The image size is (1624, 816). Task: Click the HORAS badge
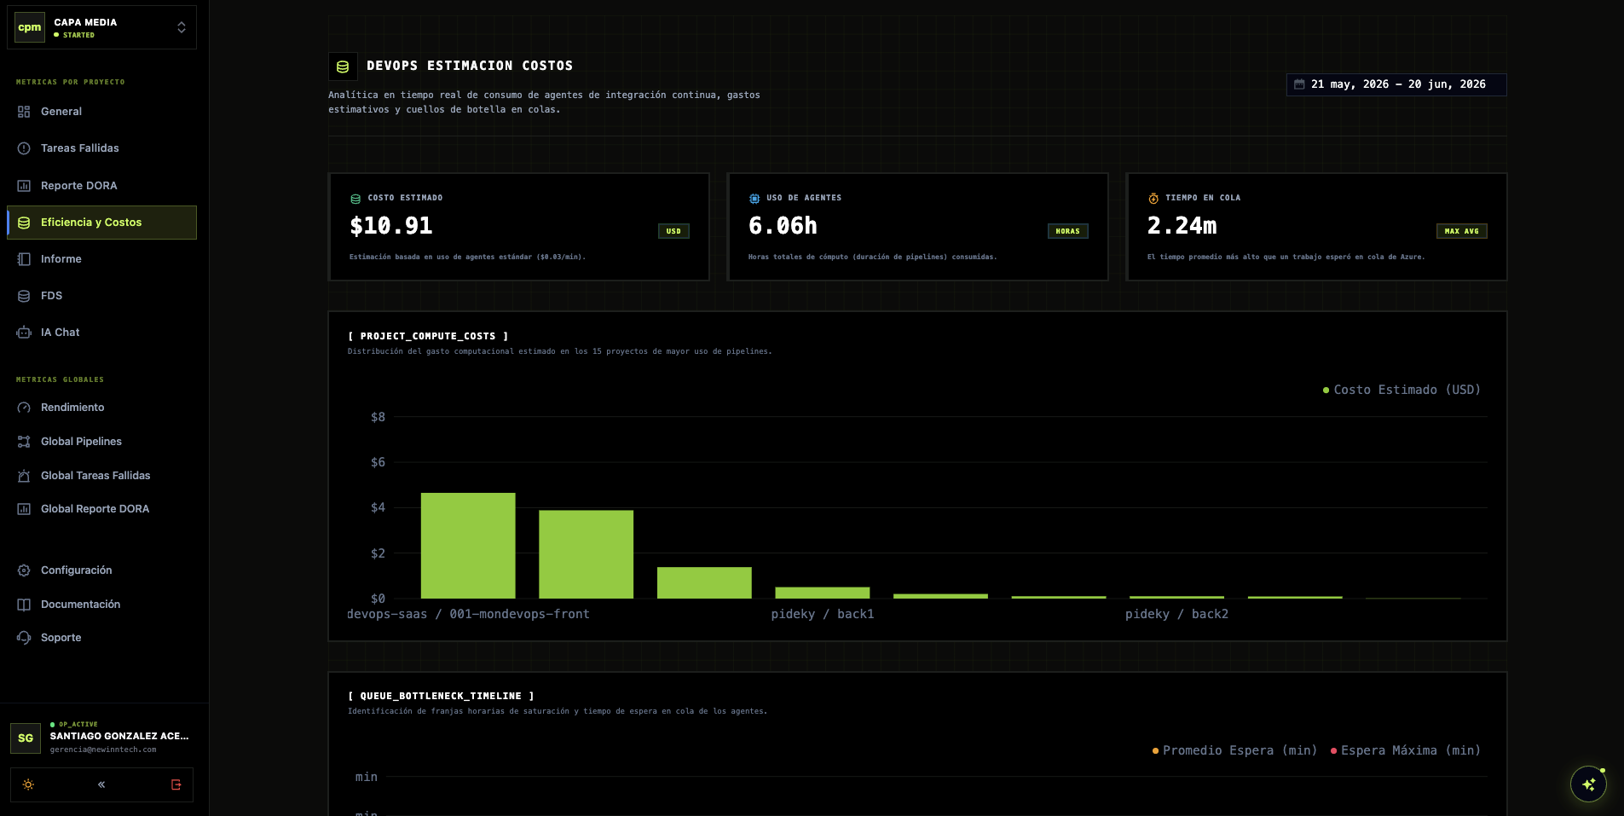pos(1067,231)
